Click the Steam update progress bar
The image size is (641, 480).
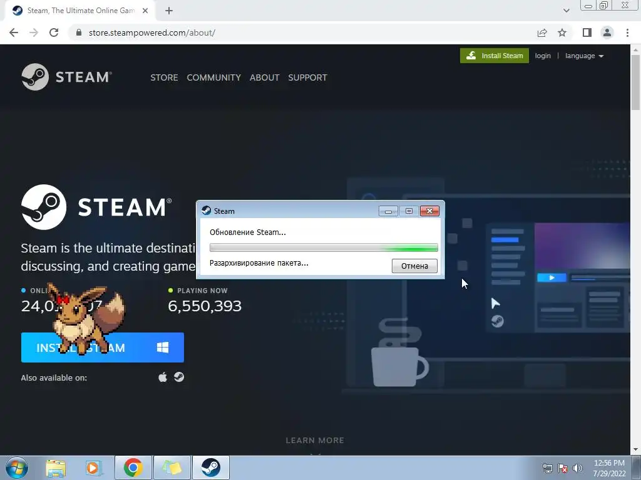pos(324,247)
